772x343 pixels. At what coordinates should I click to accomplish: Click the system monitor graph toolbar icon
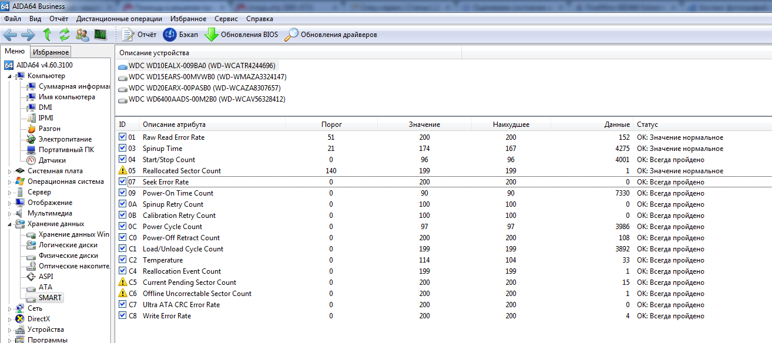[x=100, y=35]
